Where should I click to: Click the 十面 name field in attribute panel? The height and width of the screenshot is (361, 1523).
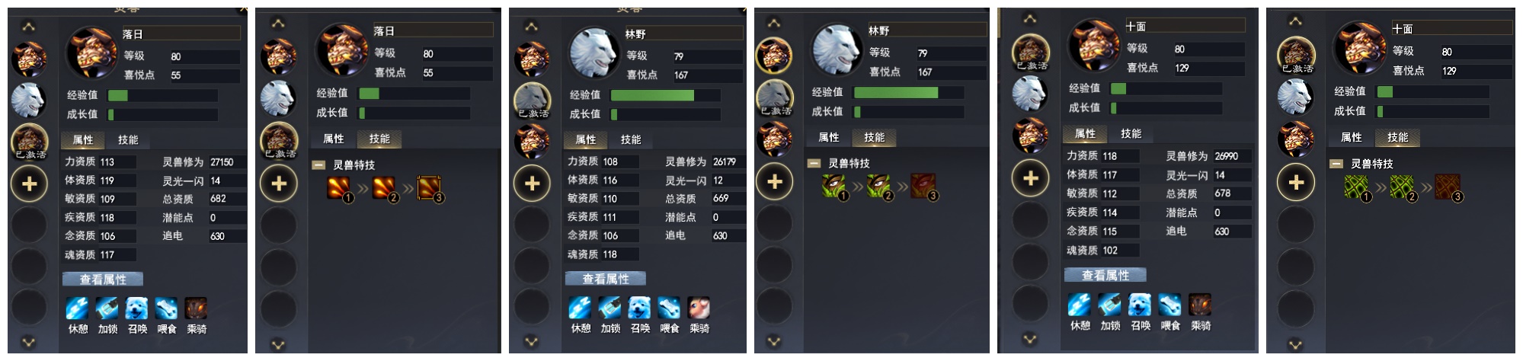coord(1185,27)
